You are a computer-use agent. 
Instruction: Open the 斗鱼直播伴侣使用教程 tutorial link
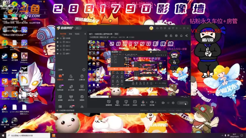[66, 110]
